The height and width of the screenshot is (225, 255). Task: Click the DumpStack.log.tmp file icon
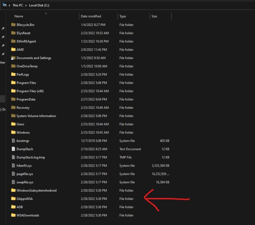[13, 157]
